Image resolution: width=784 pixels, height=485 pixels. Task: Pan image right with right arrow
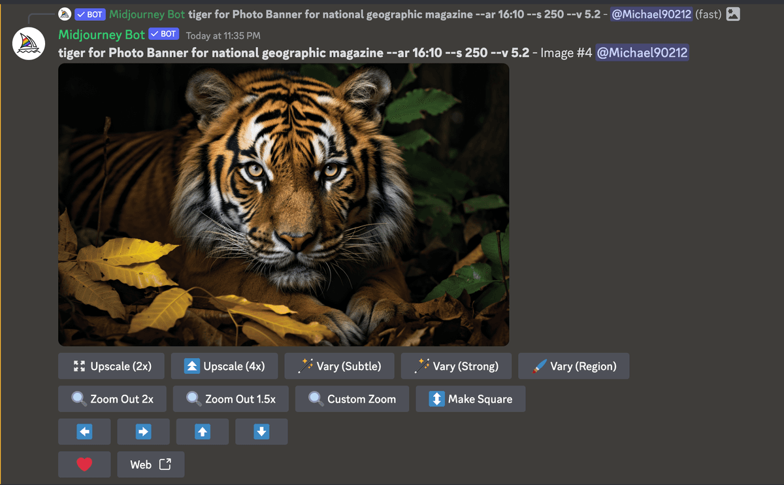point(143,431)
